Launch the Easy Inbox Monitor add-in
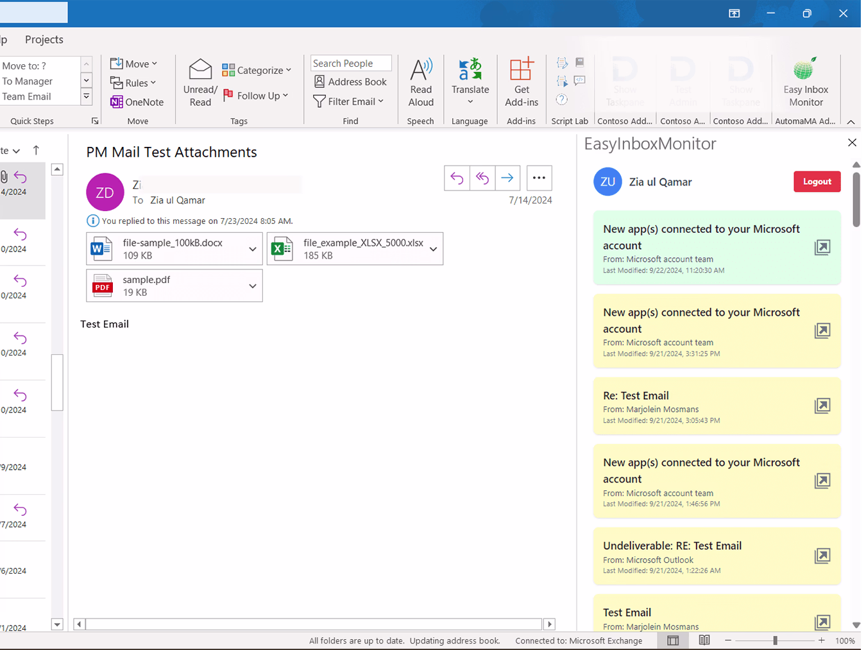Screen dimensions: 866x650 tap(806, 83)
